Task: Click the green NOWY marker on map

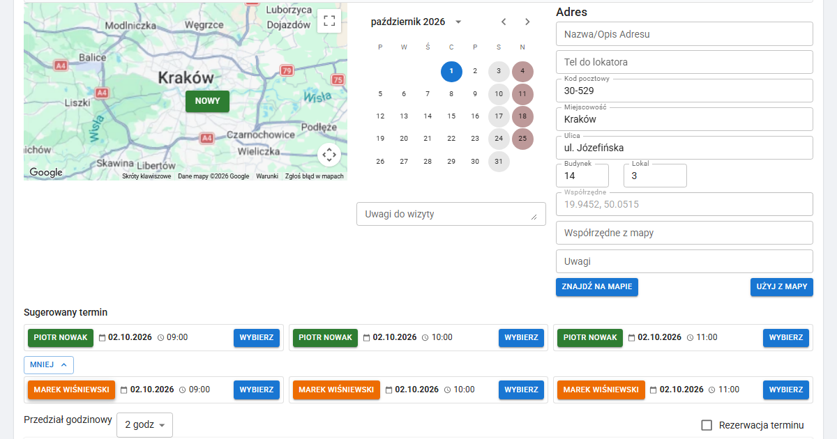Action: pos(207,101)
